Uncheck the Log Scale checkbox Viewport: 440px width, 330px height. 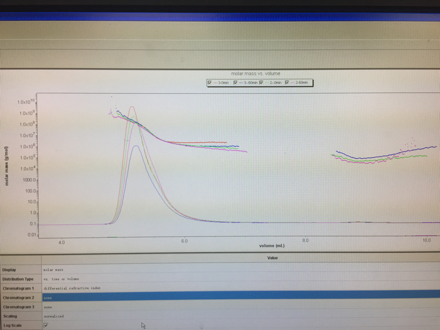(x=46, y=325)
